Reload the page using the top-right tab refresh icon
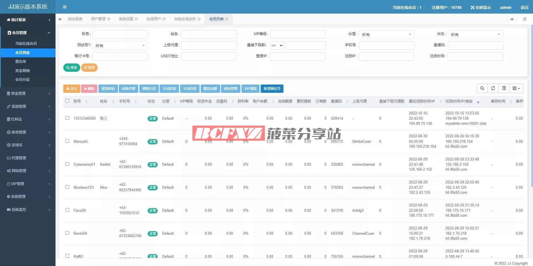 pyautogui.click(x=525, y=19)
